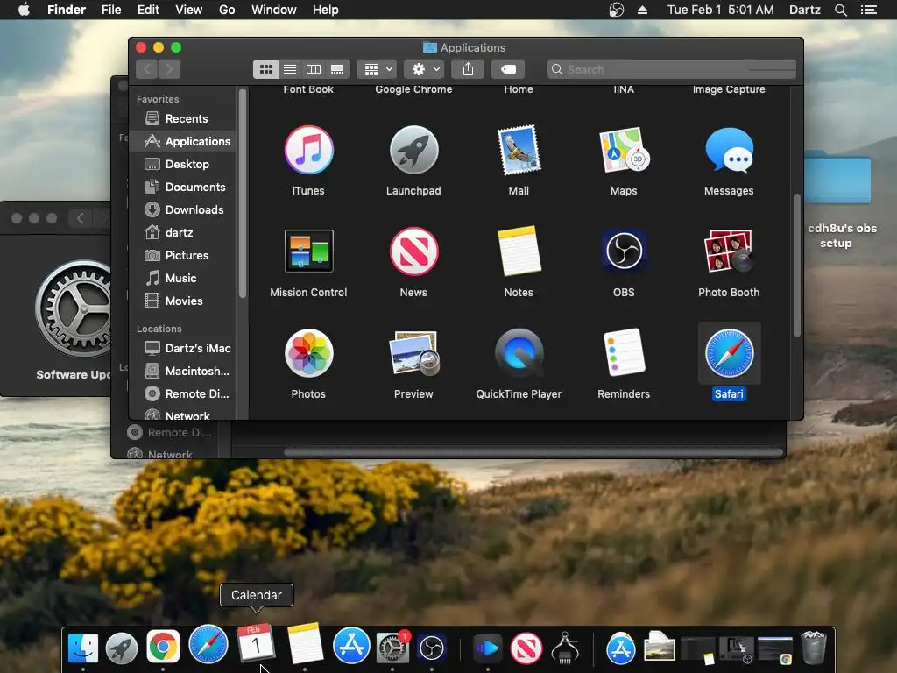Open System Preferences from the Dock
The width and height of the screenshot is (897, 673).
[392, 648]
